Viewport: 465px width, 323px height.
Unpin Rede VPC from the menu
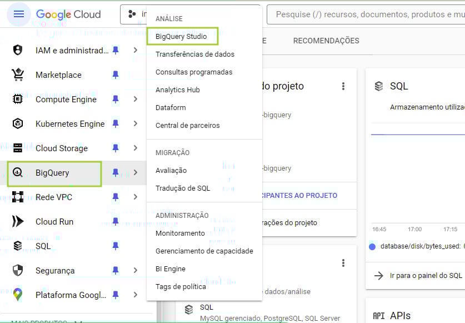(x=116, y=197)
